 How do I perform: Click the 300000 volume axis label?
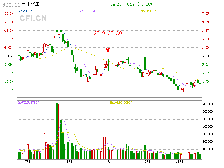pos(207,134)
